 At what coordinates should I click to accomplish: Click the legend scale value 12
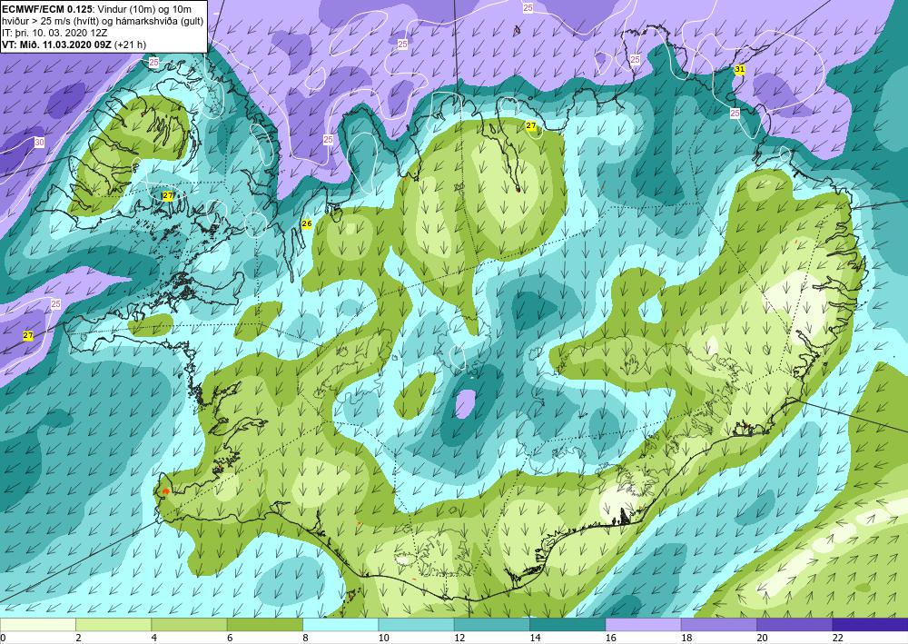pos(459,638)
